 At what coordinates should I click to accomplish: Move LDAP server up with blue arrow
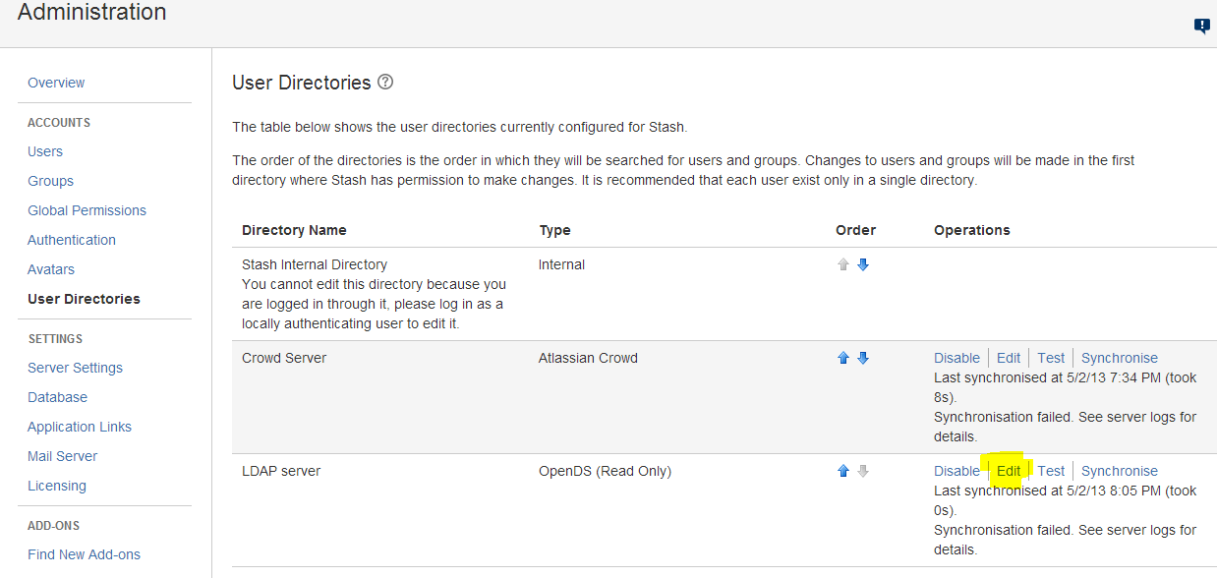pos(842,471)
